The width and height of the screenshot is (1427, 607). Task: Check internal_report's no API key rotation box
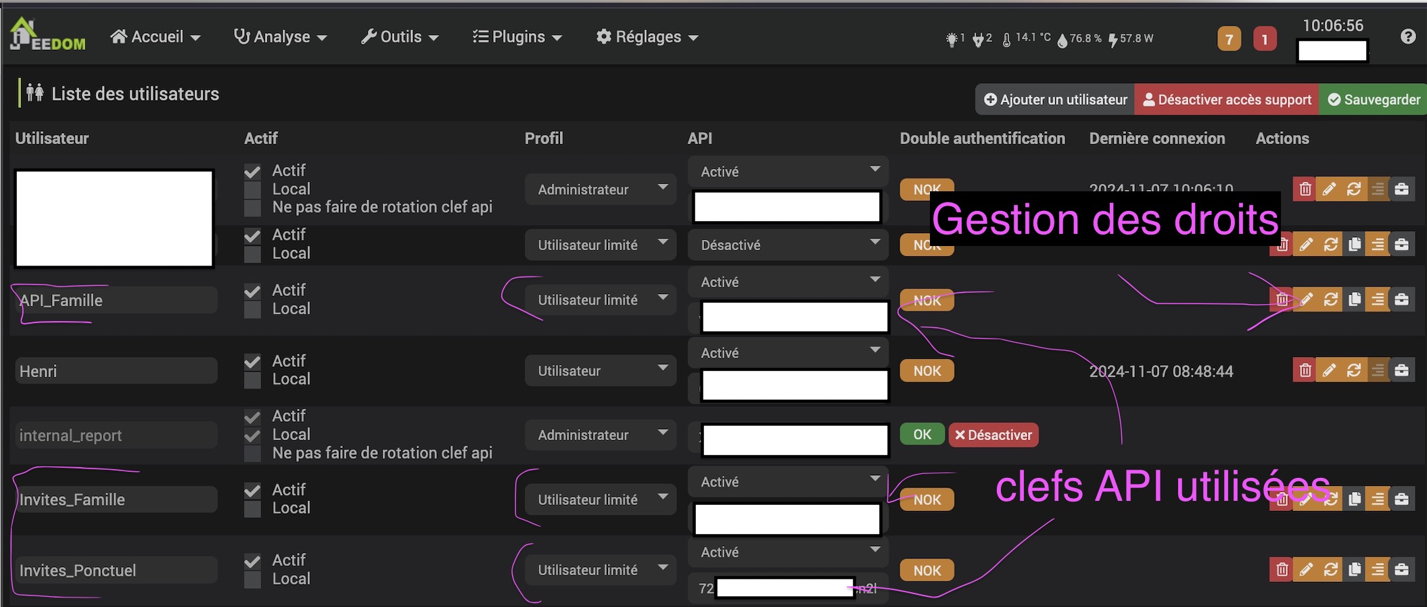click(x=252, y=454)
